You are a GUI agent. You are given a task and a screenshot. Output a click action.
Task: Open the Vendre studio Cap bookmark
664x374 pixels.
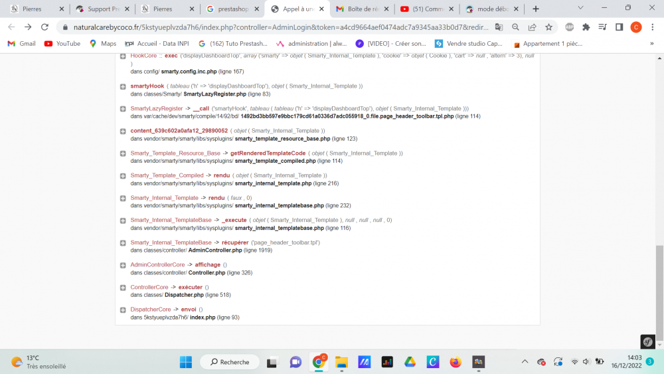pyautogui.click(x=469, y=43)
